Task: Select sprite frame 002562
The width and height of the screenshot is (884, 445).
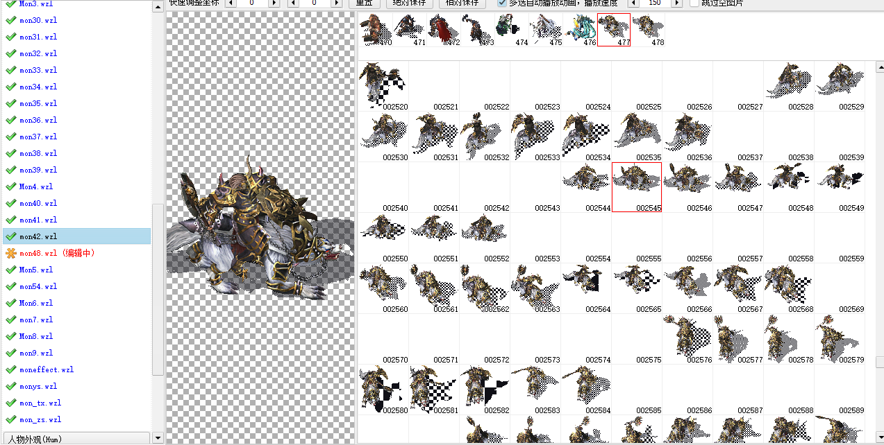Action: pyautogui.click(x=484, y=288)
